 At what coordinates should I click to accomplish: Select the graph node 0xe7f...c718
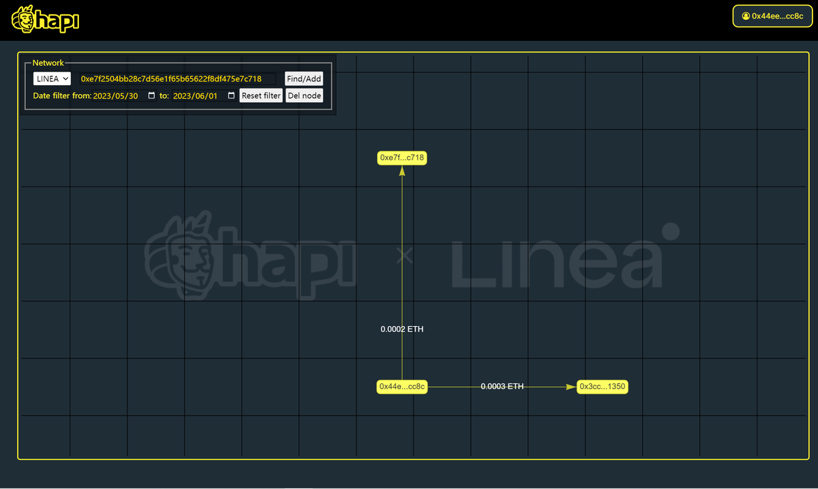(x=402, y=158)
